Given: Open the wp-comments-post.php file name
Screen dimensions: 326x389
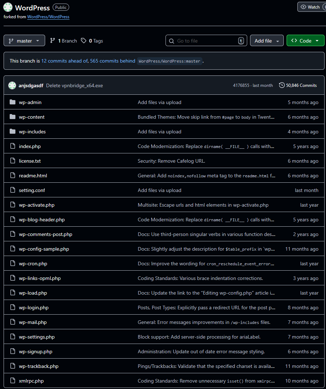Looking at the screenshot, I should coord(45,234).
